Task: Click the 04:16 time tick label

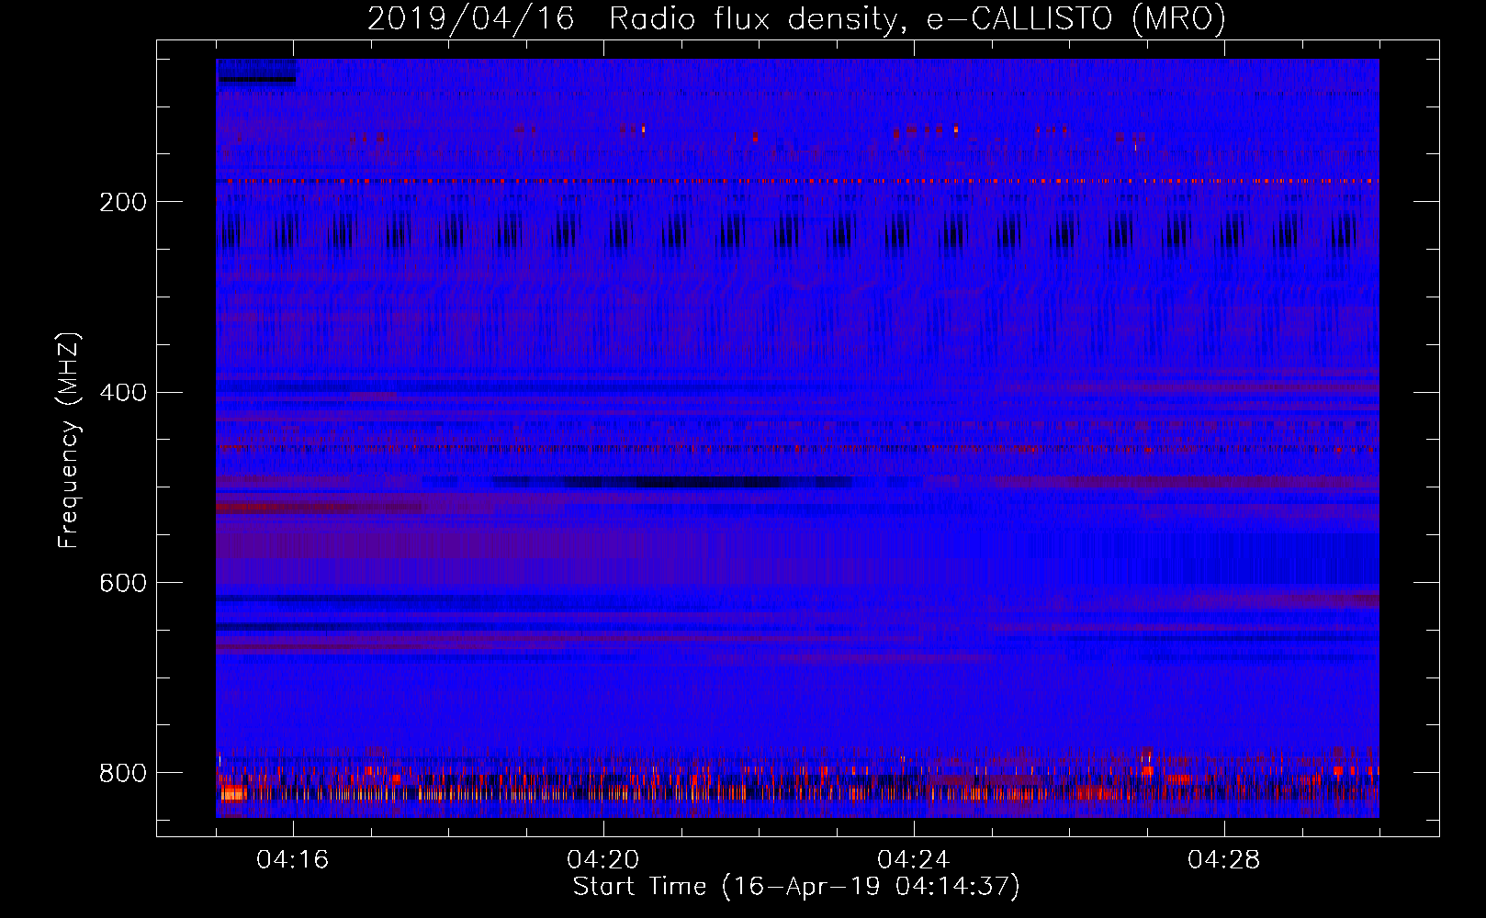Action: [293, 860]
